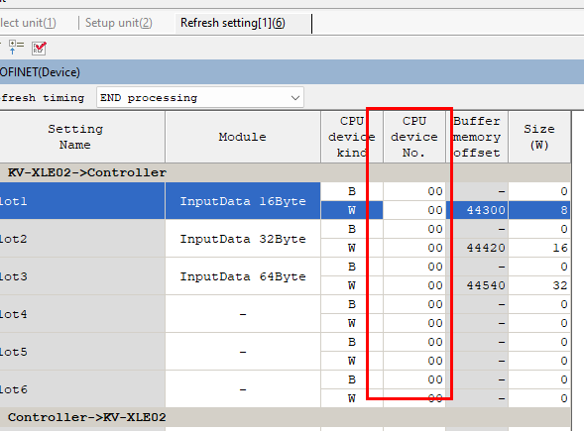Image resolution: width=584 pixels, height=431 pixels.
Task: Click CPU device No. in lot3 W row
Action: tap(414, 285)
